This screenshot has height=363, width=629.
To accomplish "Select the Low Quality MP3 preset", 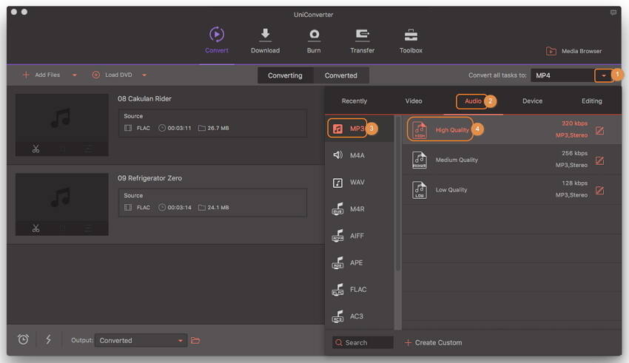I will [512, 190].
